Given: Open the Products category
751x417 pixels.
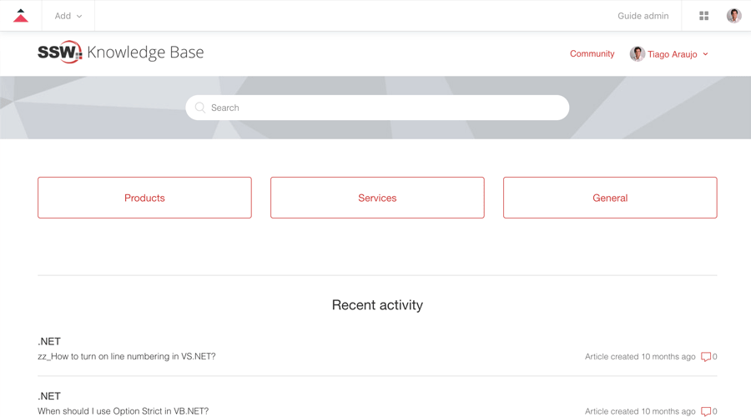Looking at the screenshot, I should (x=144, y=198).
